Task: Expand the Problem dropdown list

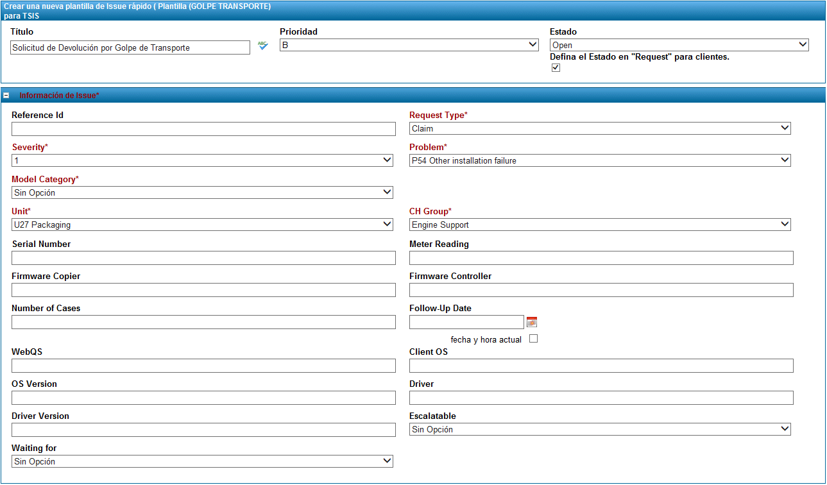Action: pyautogui.click(x=600, y=160)
